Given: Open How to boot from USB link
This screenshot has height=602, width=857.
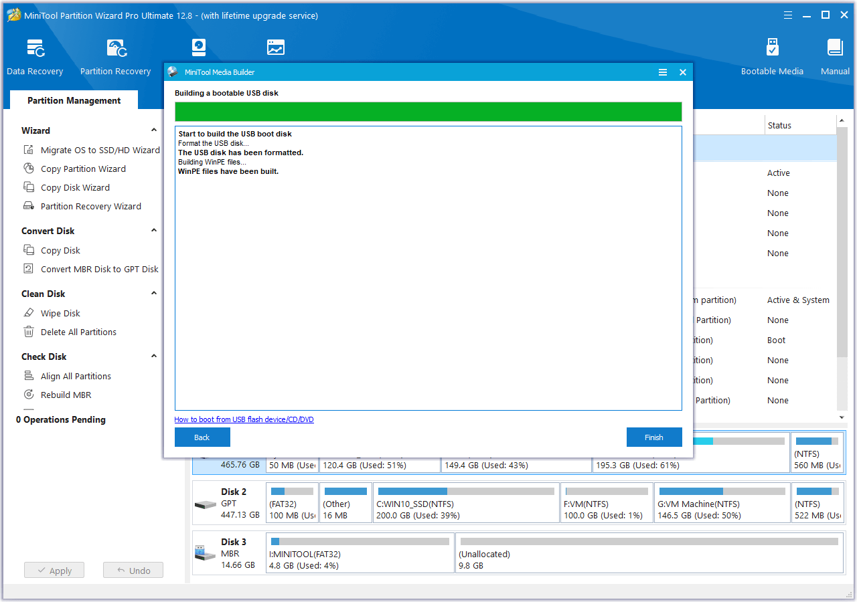Looking at the screenshot, I should click(244, 420).
